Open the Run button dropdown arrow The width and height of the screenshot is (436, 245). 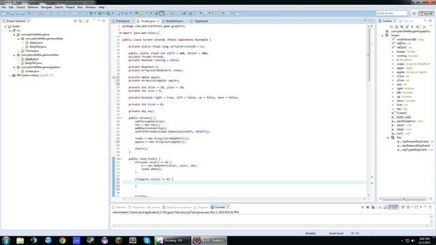(104, 13)
